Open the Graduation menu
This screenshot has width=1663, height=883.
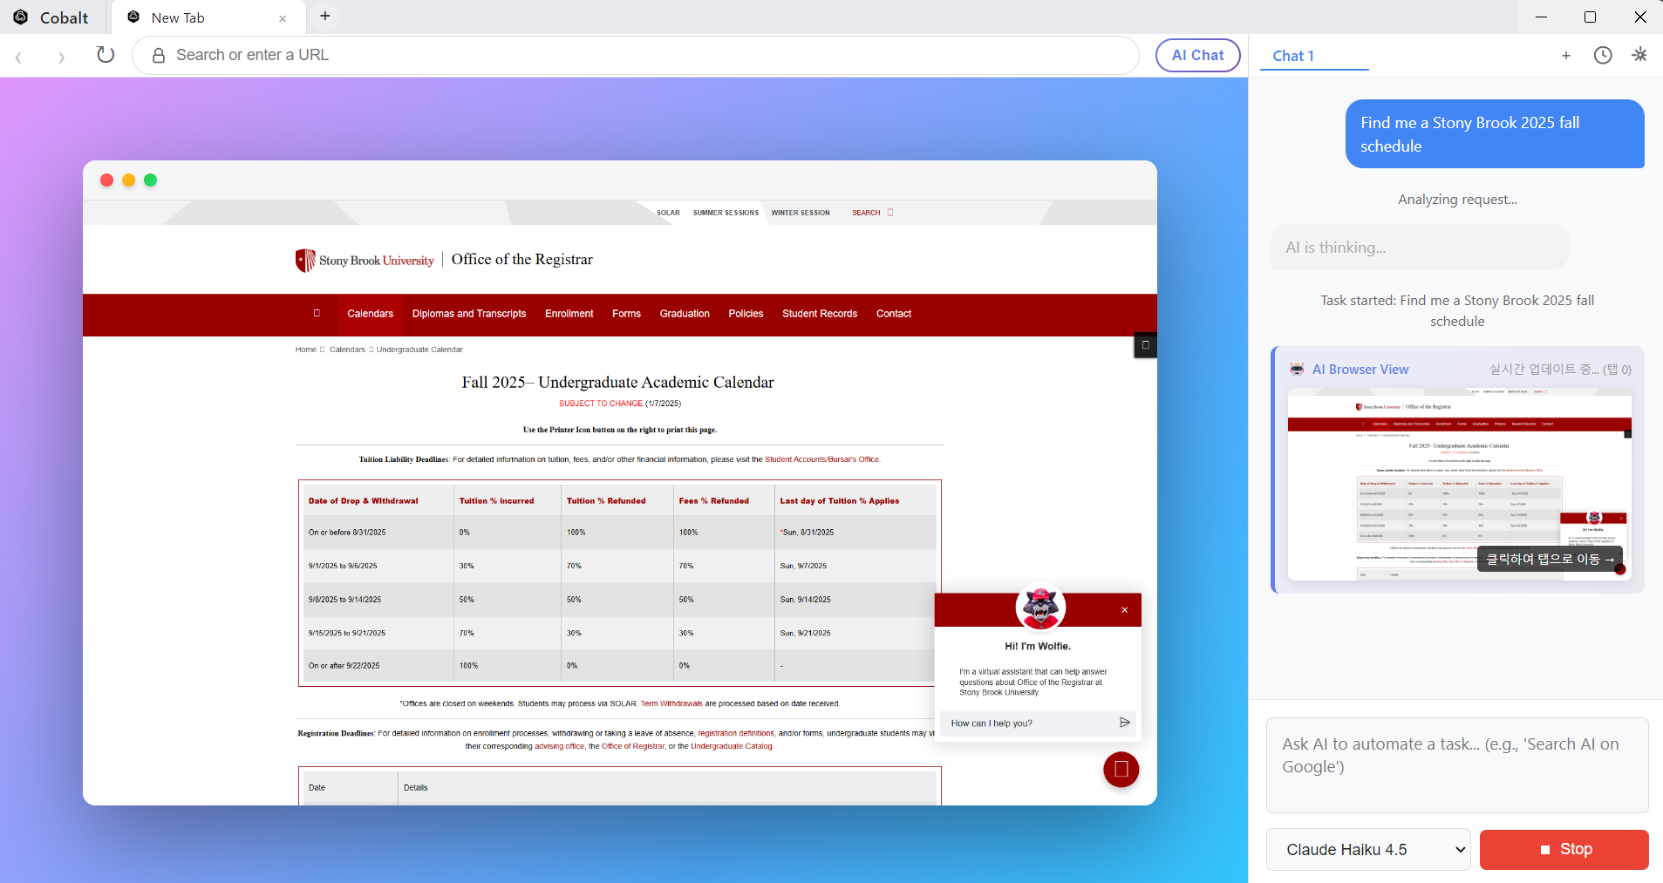685,314
